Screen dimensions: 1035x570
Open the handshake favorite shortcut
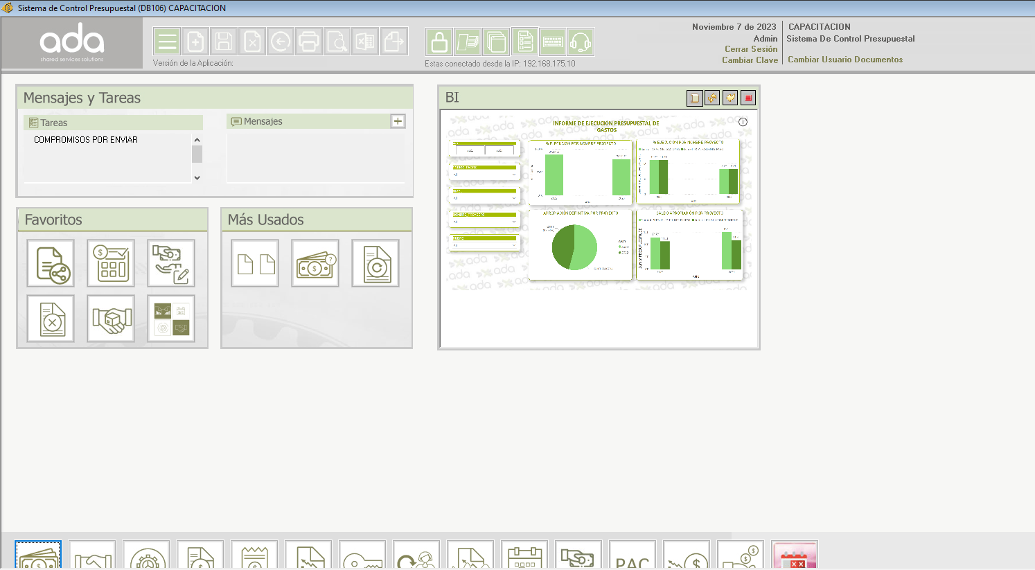tap(111, 319)
